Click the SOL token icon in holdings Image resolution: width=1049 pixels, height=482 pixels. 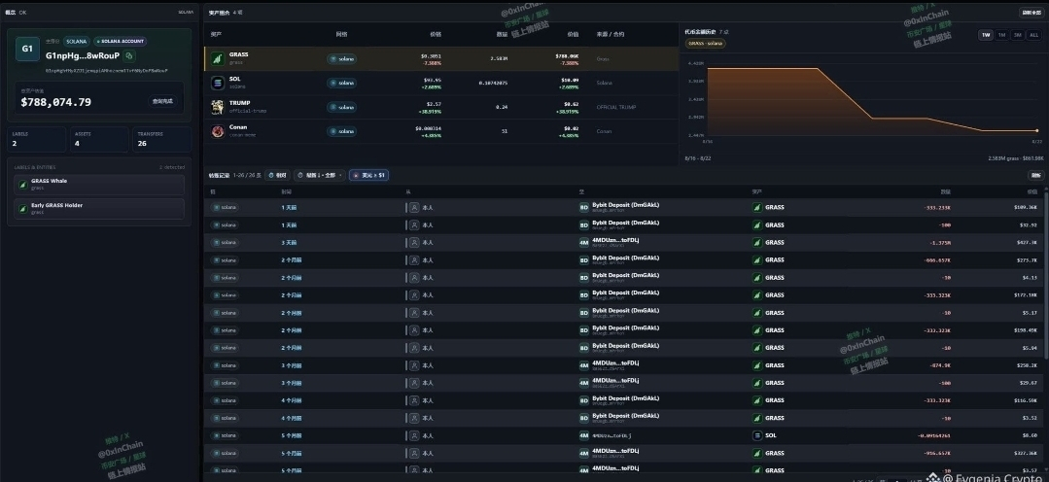pos(218,83)
